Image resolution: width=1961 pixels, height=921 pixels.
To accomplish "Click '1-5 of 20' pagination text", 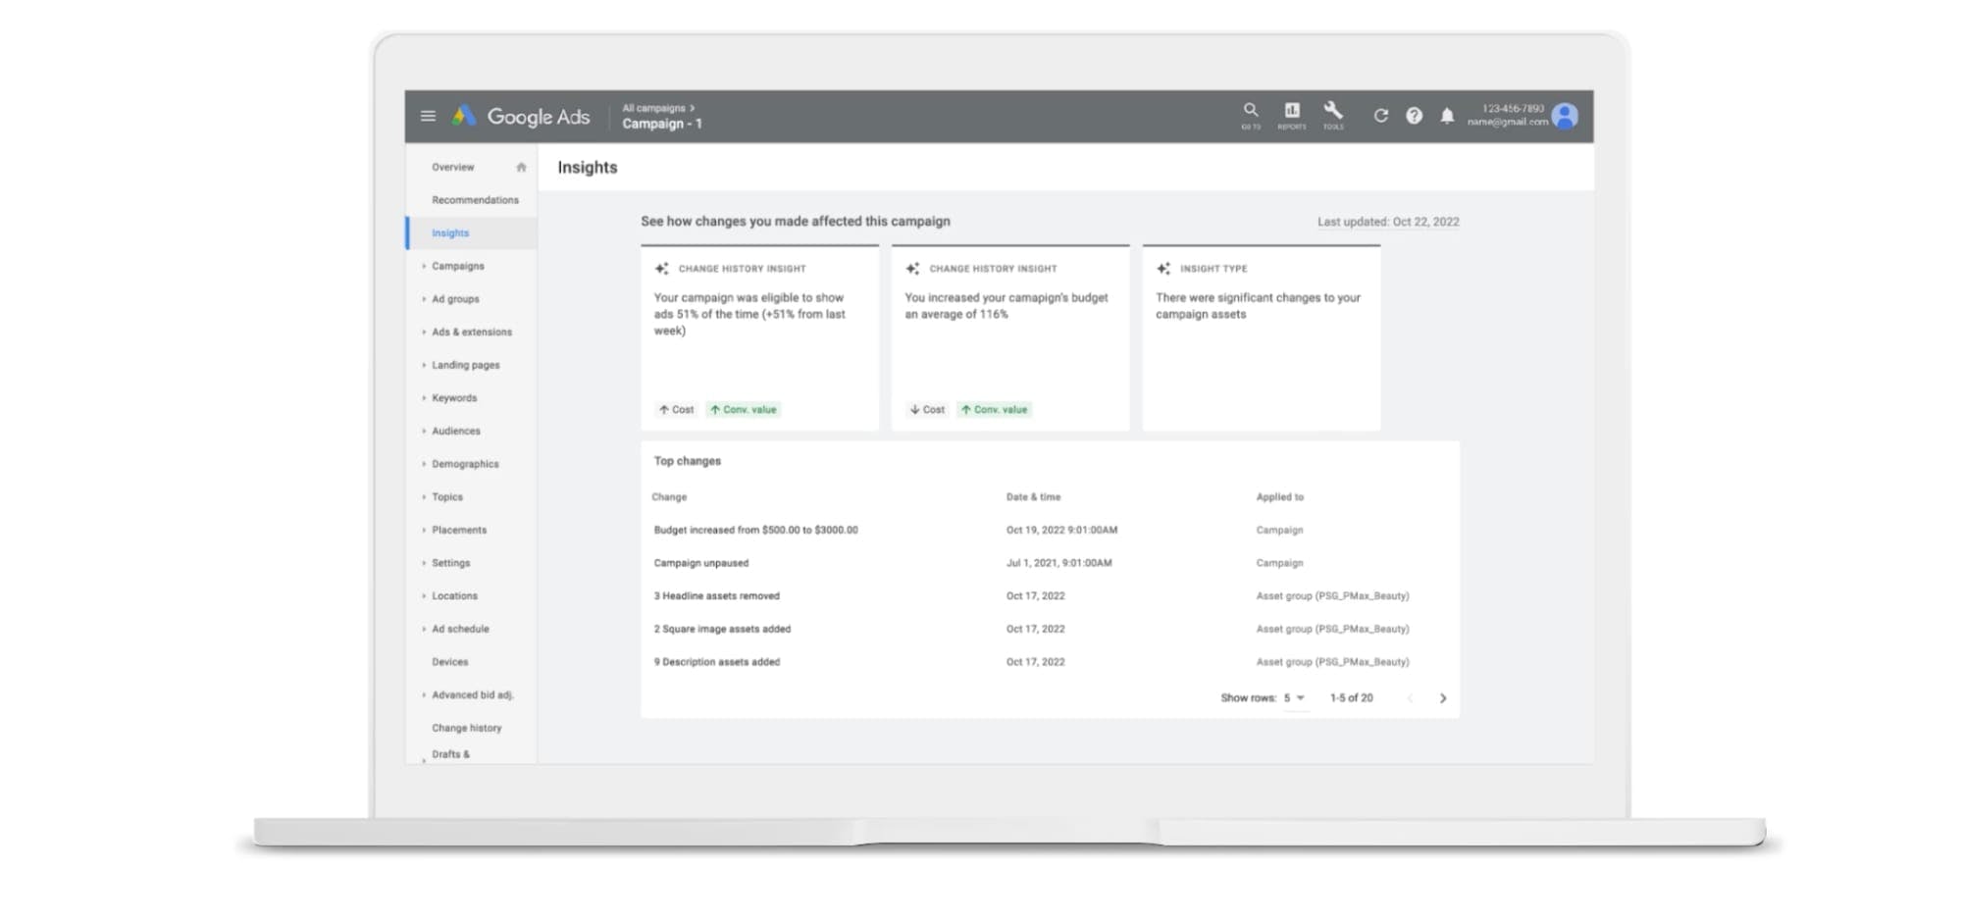I will pos(1351,698).
